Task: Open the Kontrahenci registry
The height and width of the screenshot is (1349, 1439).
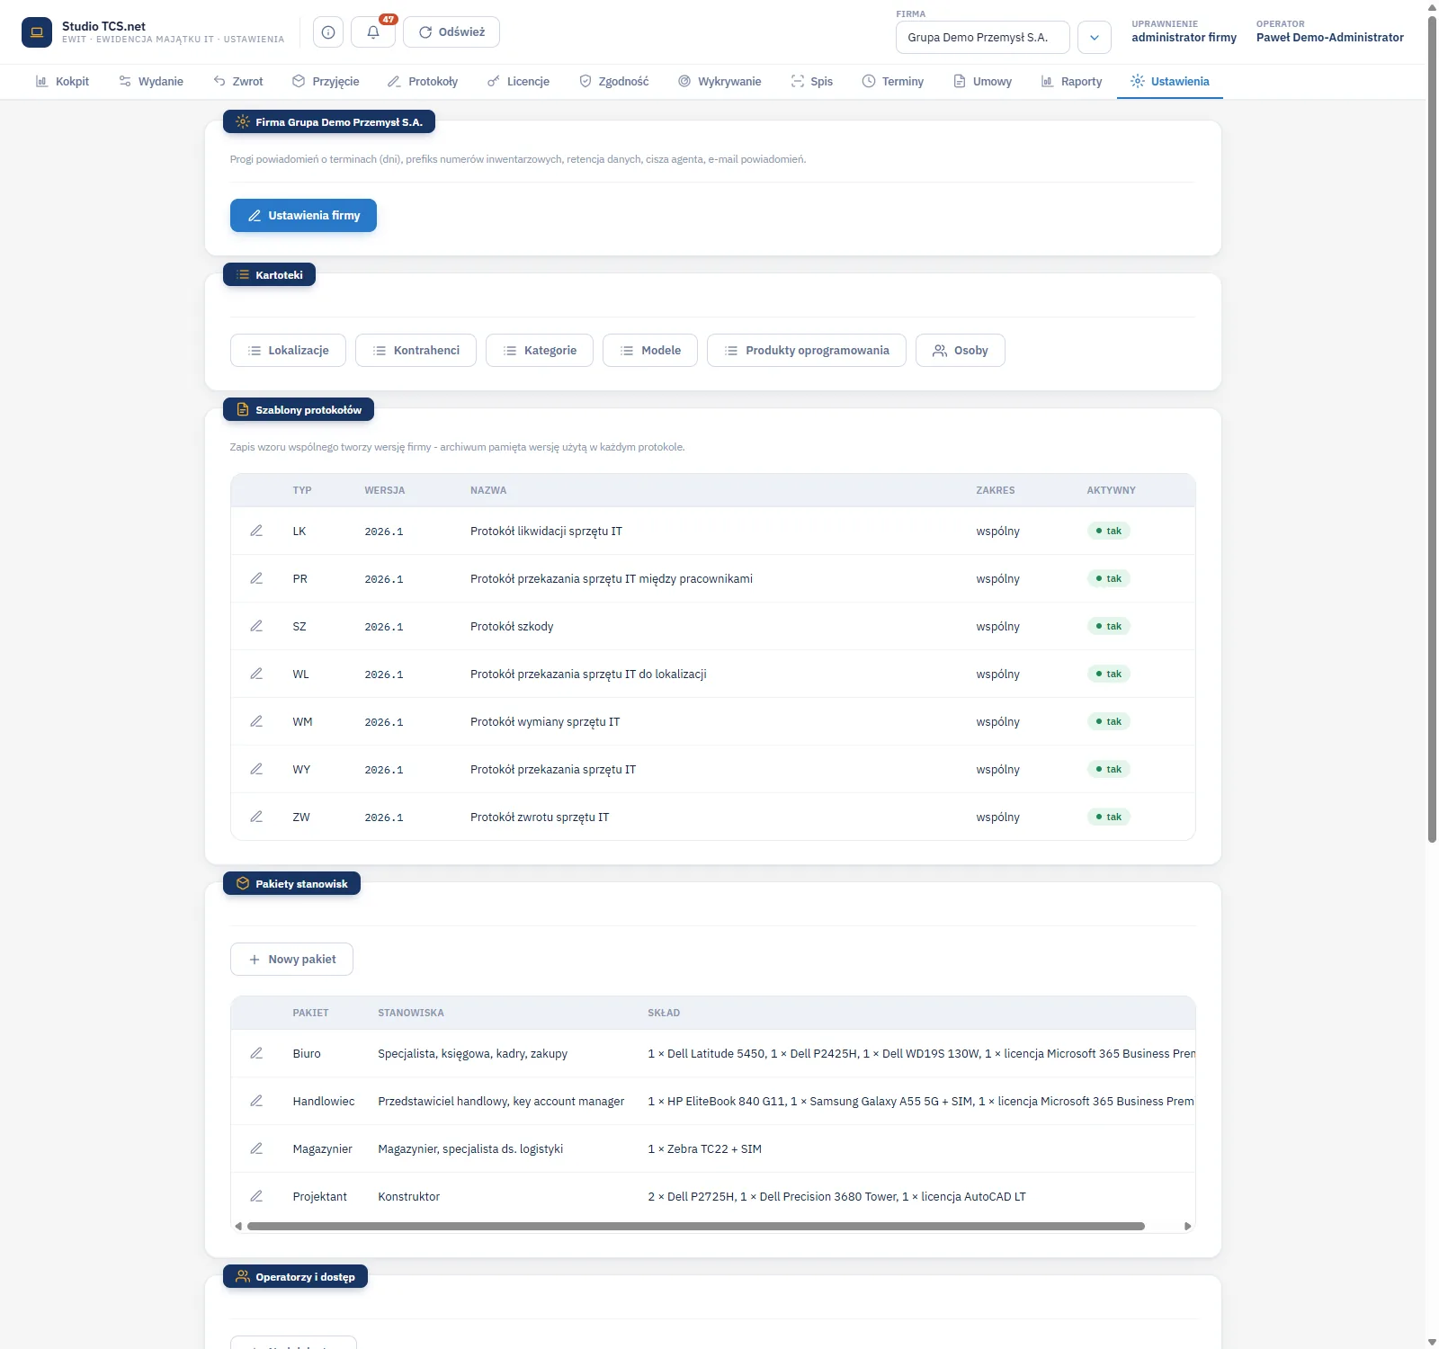Action: tap(416, 351)
